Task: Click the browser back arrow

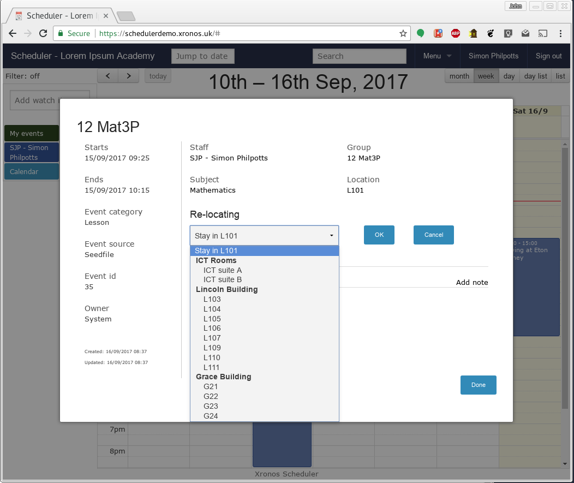Action: 13,33
